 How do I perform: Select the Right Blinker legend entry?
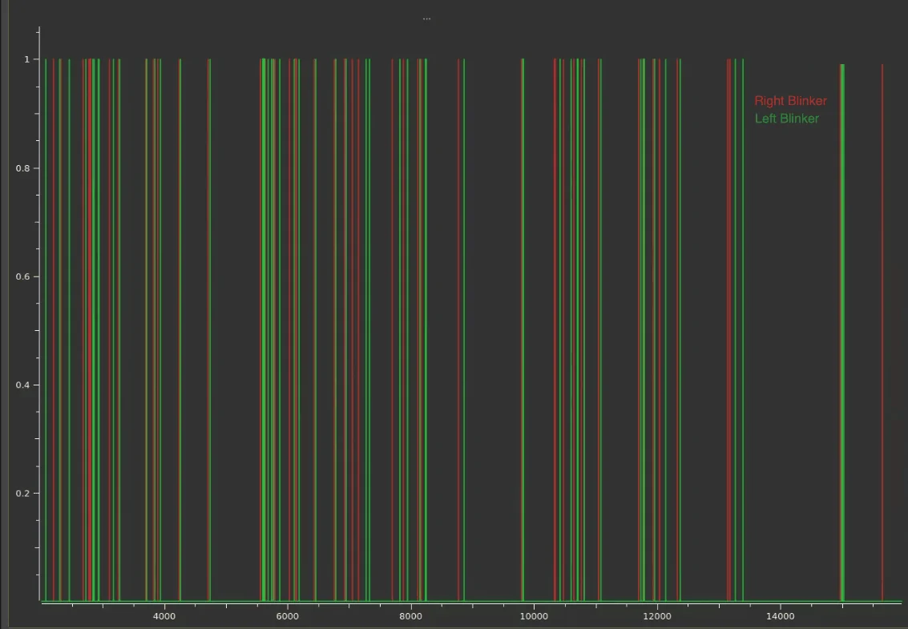[x=789, y=101]
